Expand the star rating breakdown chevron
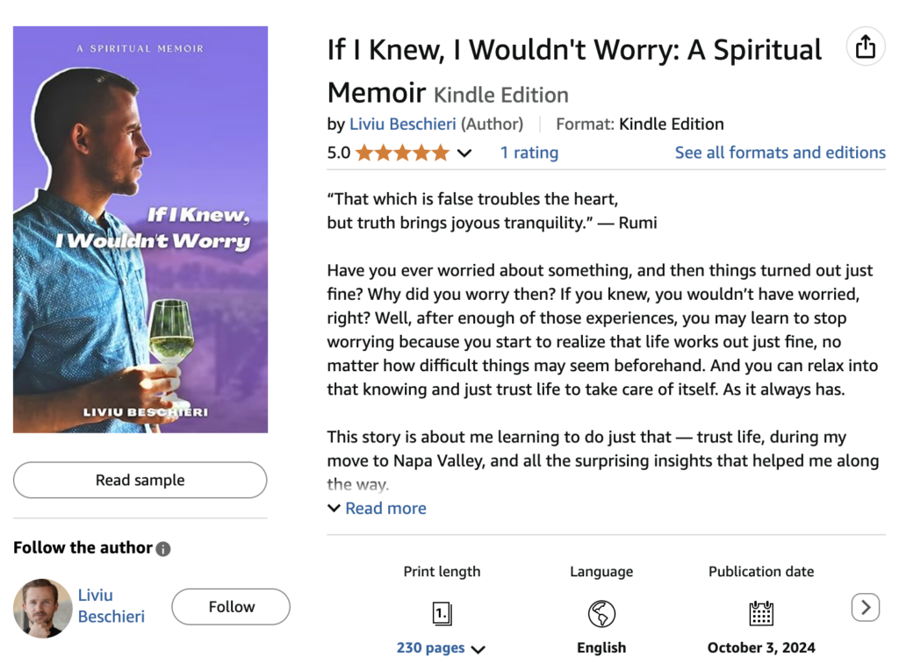Screen dimensions: 899x671 tap(464, 153)
